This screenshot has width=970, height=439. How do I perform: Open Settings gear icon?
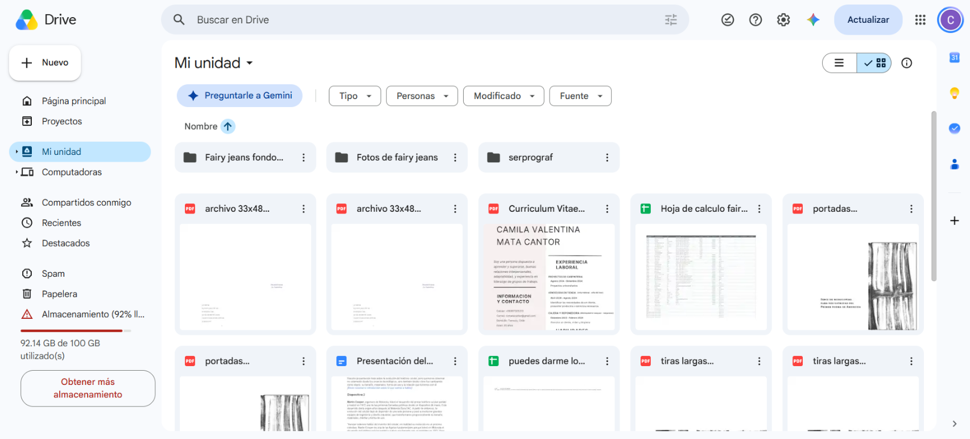783,20
